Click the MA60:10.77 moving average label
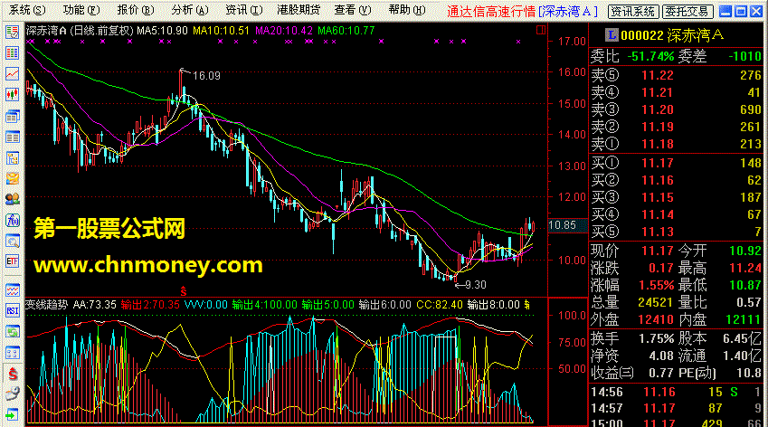This screenshot has height=427, width=768. pos(346,31)
